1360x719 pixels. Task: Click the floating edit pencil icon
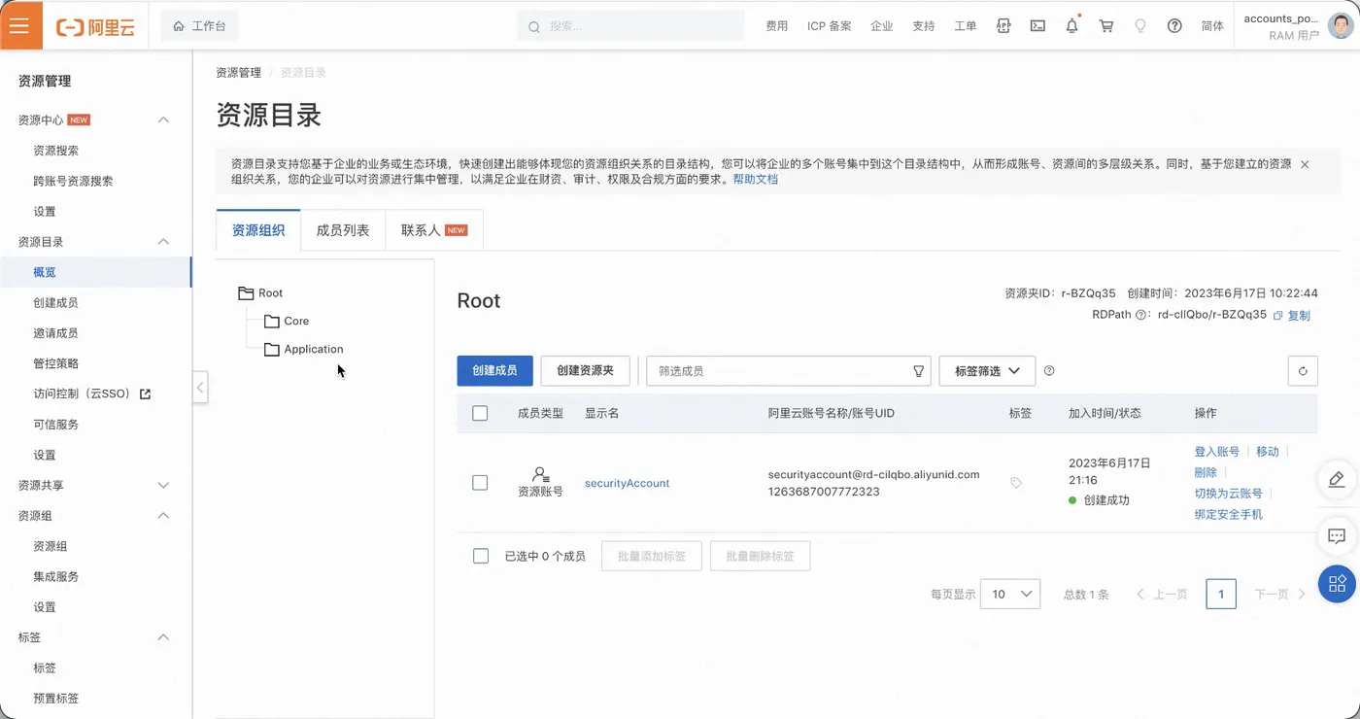1337,479
